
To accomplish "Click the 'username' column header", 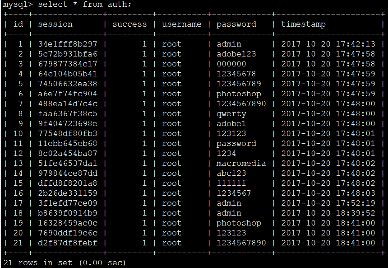I will 182,24.
